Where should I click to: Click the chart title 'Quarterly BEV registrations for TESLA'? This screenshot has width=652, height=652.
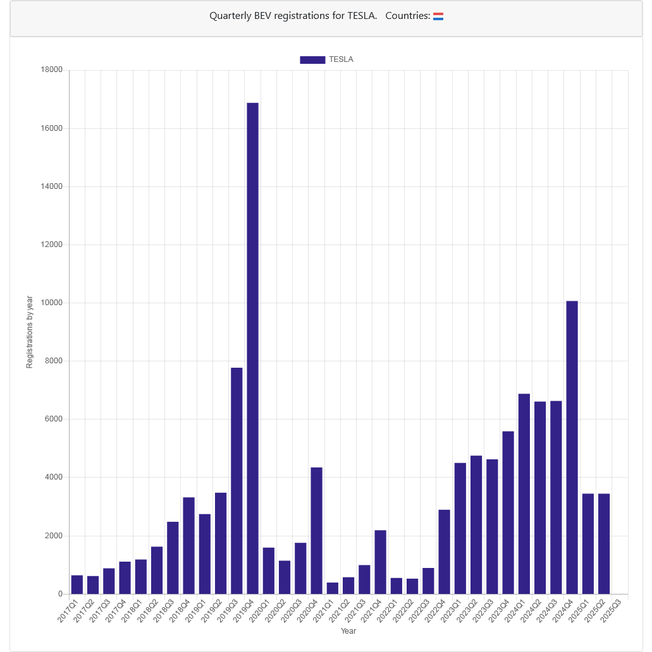[x=293, y=16]
